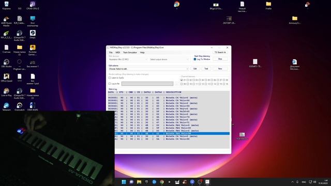
Task: Check channel listener 09 checkbox
Action: click(x=182, y=84)
